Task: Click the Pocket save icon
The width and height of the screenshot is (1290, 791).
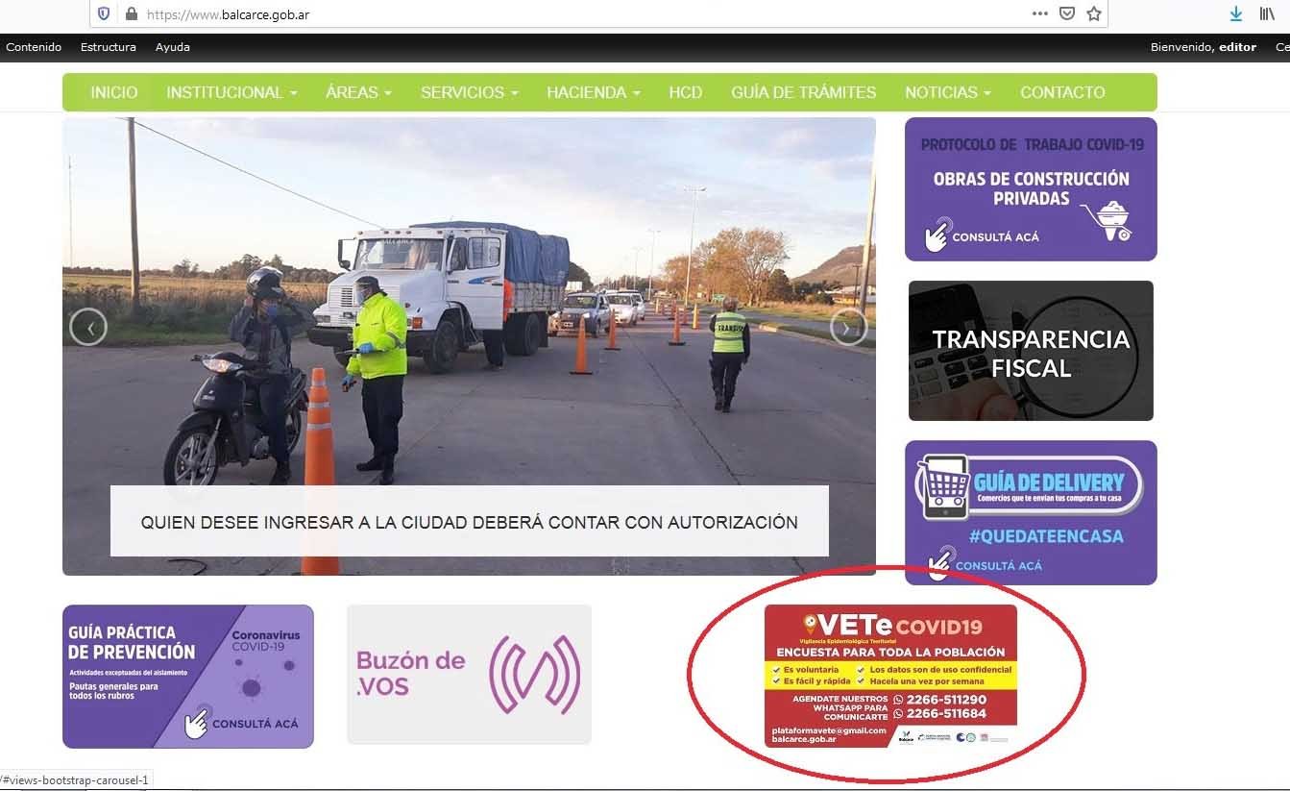Action: click(x=1066, y=14)
